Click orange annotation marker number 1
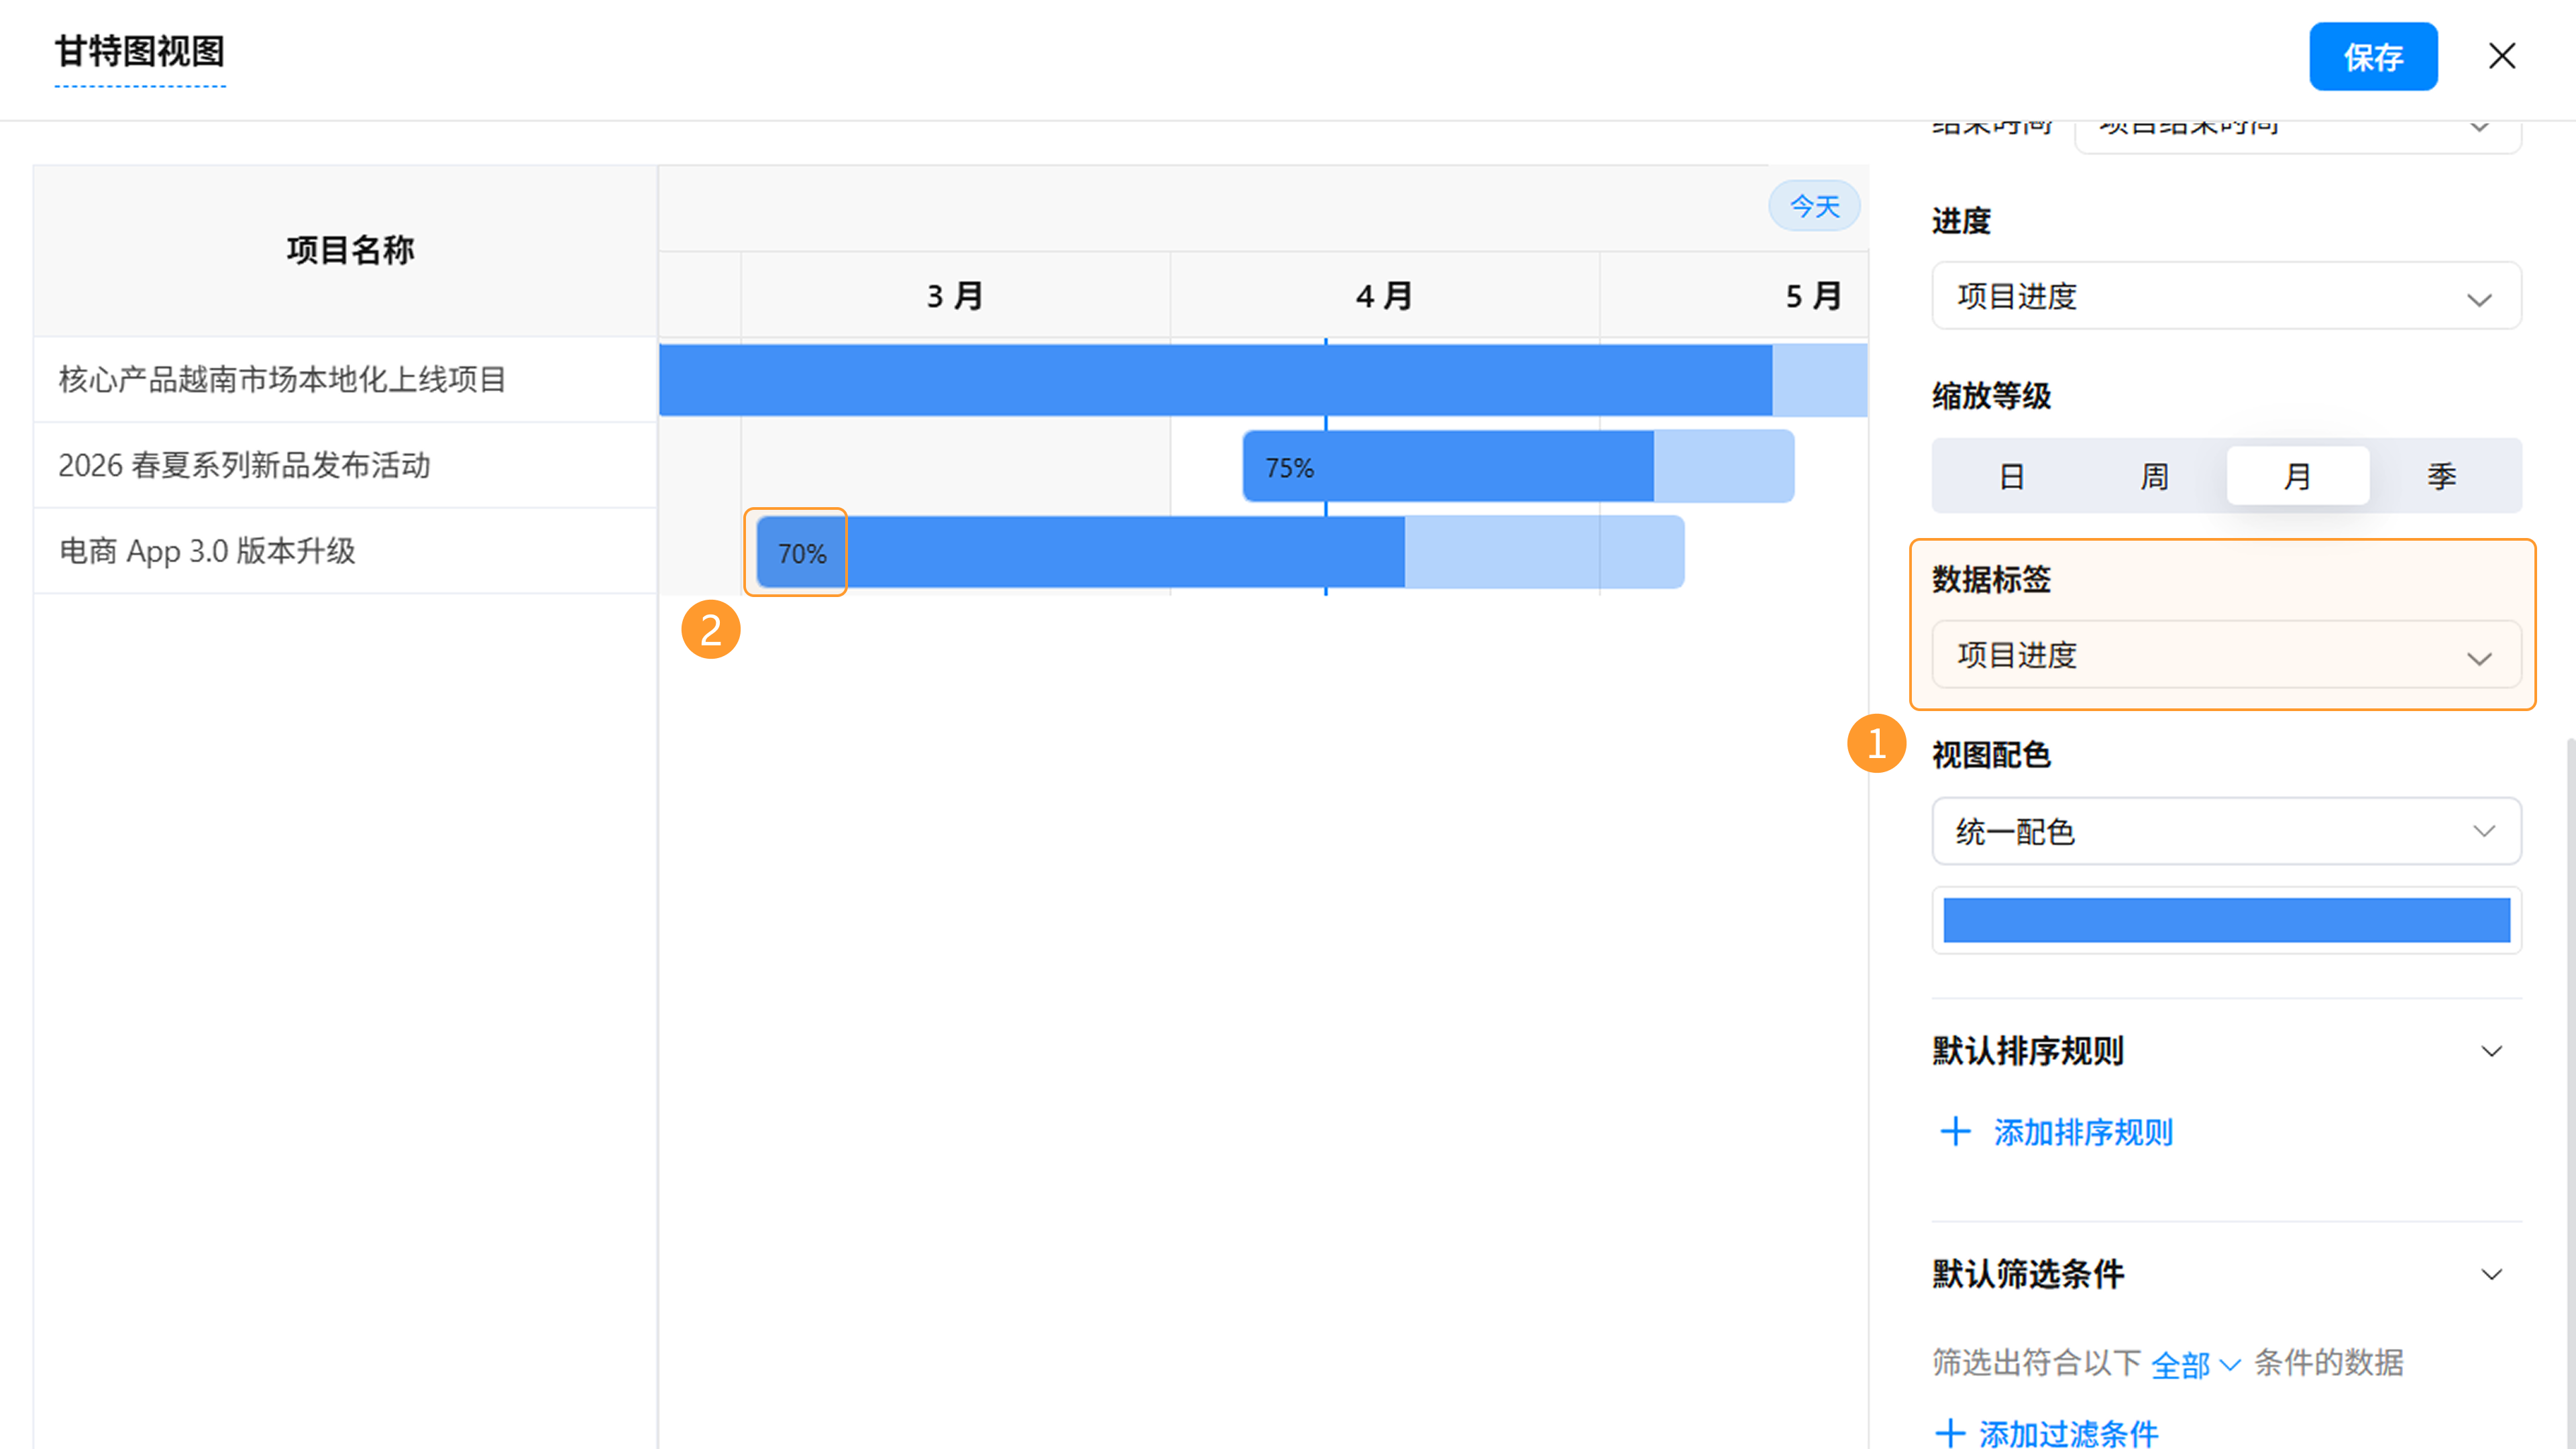2576x1449 pixels. coord(1876,743)
